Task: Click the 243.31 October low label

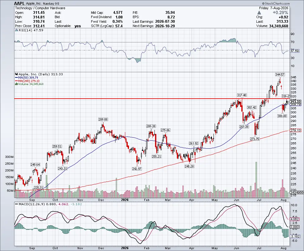Action: (x=62, y=169)
